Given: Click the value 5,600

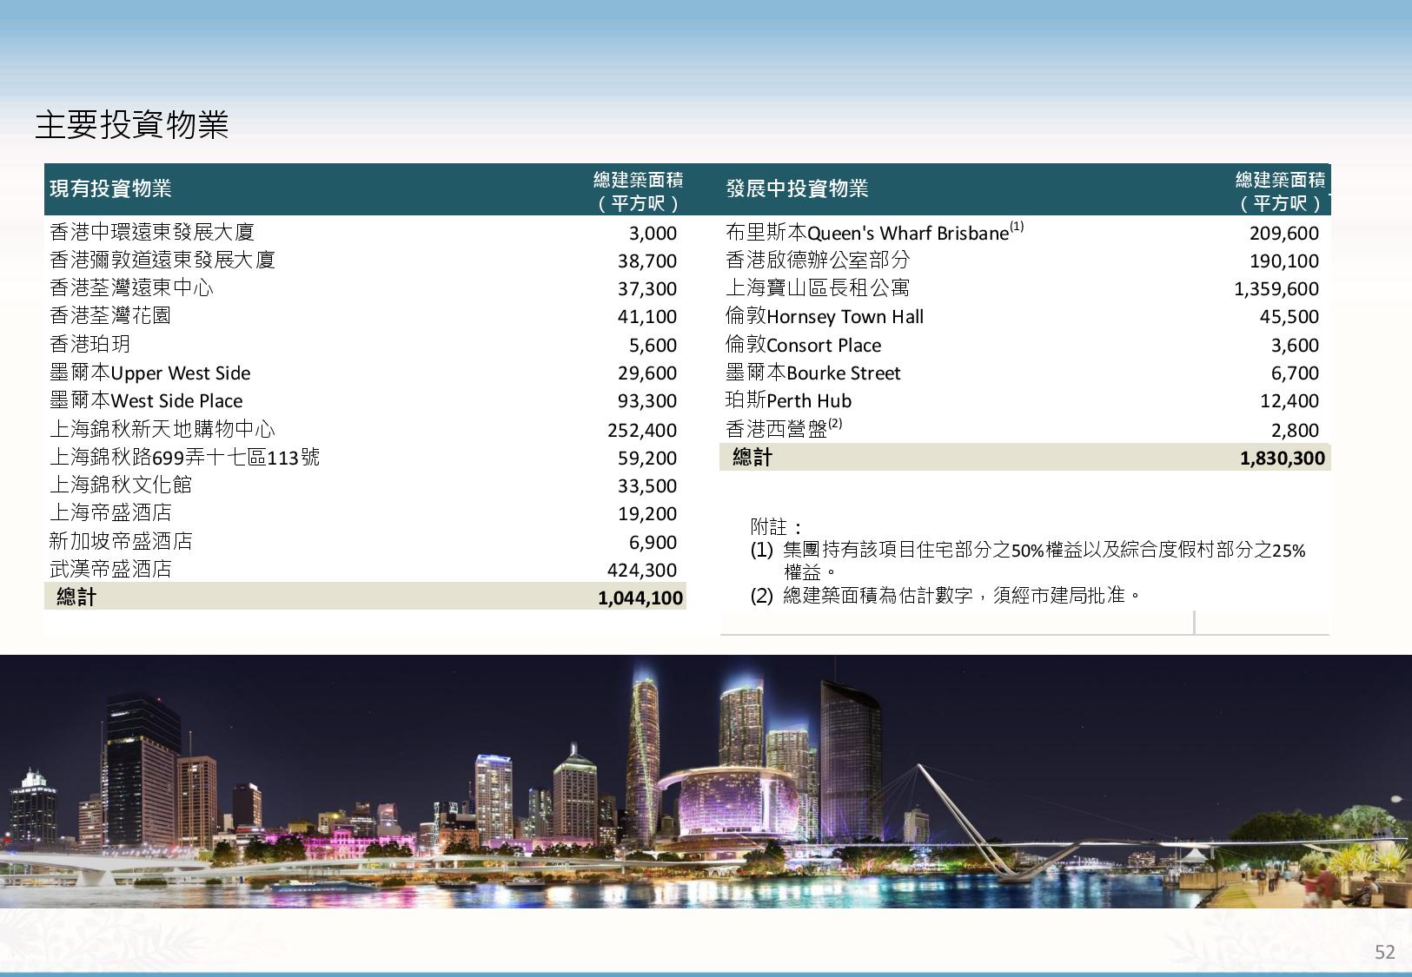Looking at the screenshot, I should click(x=653, y=345).
